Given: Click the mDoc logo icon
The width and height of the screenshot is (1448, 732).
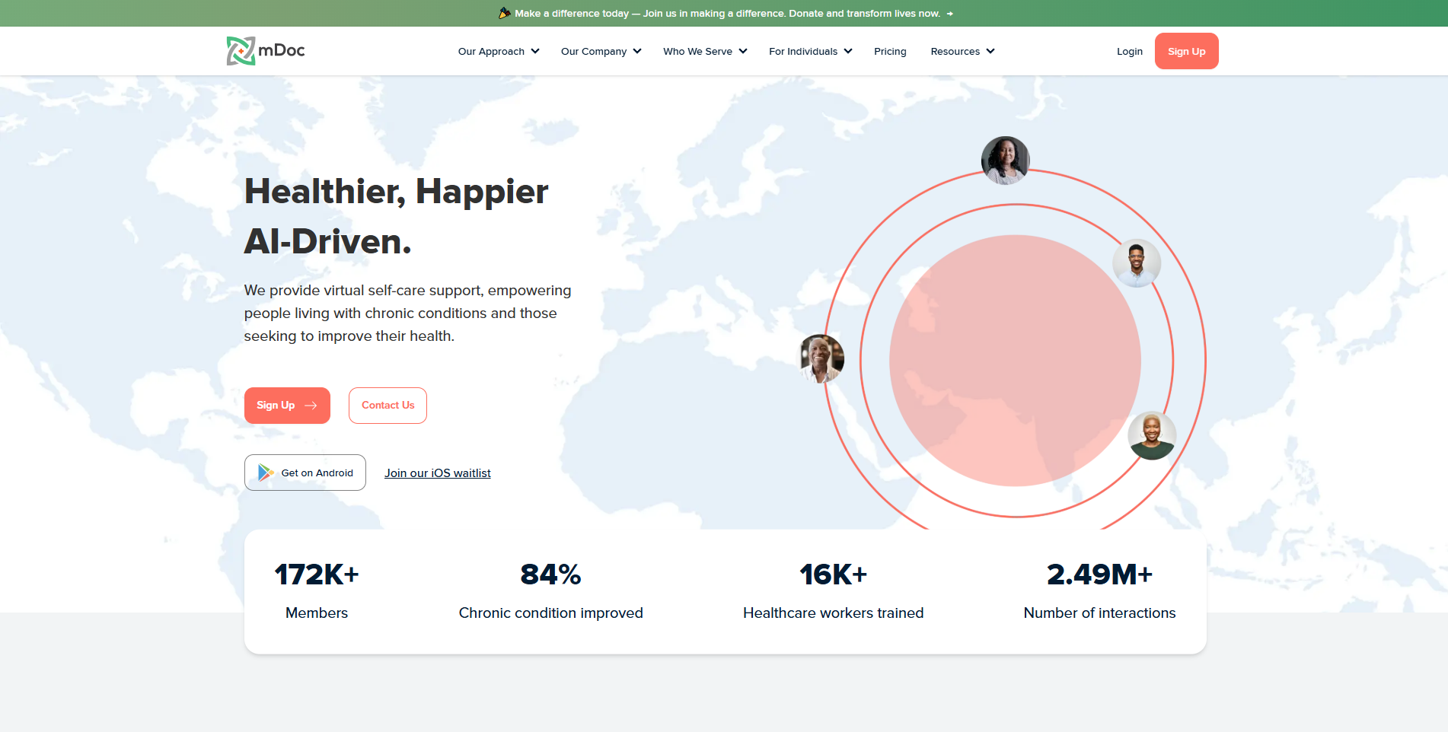Looking at the screenshot, I should 241,51.
